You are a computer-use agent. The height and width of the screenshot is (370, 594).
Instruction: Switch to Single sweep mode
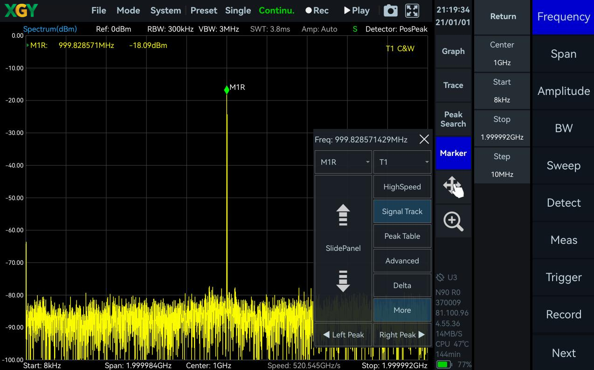point(238,11)
